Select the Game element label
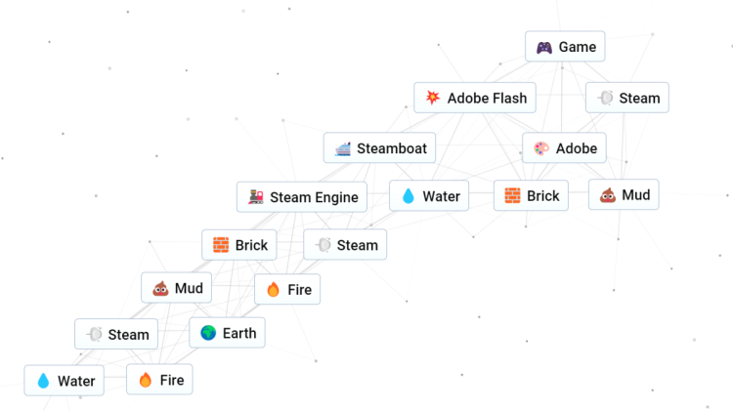Image resolution: width=733 pixels, height=411 pixels. 578,47
